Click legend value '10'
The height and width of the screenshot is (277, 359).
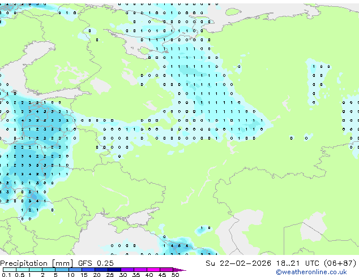click(x=71, y=275)
